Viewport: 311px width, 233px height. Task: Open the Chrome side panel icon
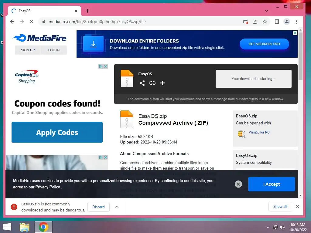point(277,22)
